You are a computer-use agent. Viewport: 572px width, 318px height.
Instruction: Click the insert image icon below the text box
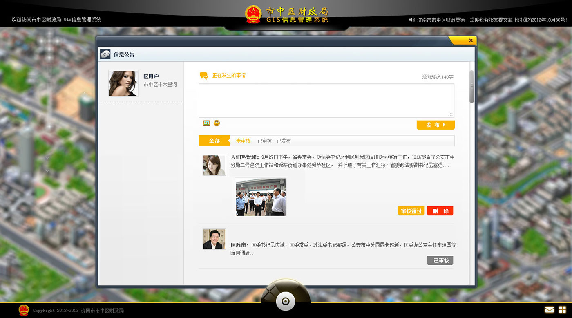click(x=206, y=123)
